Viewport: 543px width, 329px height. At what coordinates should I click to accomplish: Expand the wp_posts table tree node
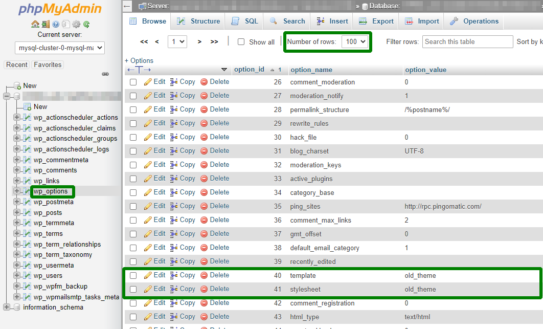[x=17, y=213]
